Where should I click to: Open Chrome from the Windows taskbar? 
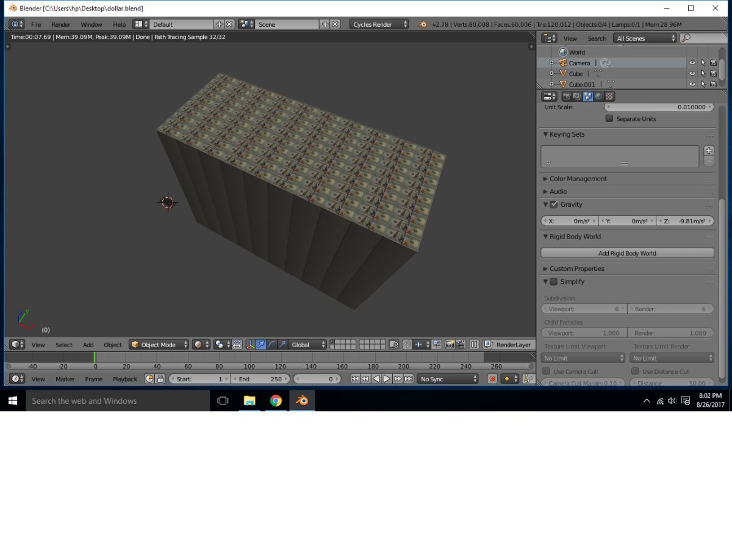coord(276,401)
